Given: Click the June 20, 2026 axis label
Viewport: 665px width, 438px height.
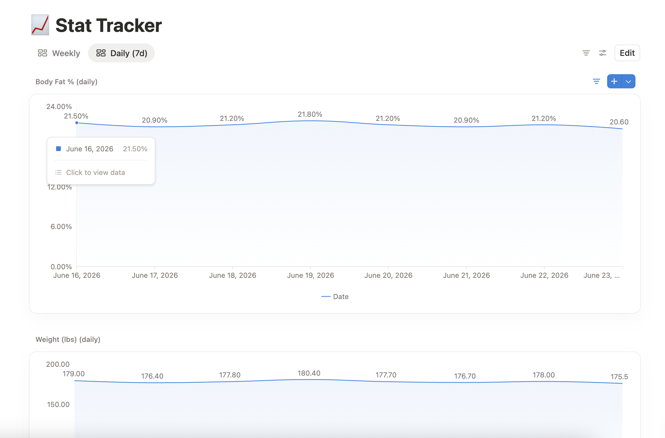Looking at the screenshot, I should 388,275.
